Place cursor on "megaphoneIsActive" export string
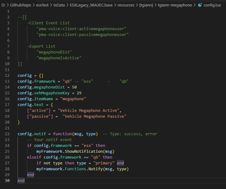This screenshot has width=226, height=189. tap(59, 58)
